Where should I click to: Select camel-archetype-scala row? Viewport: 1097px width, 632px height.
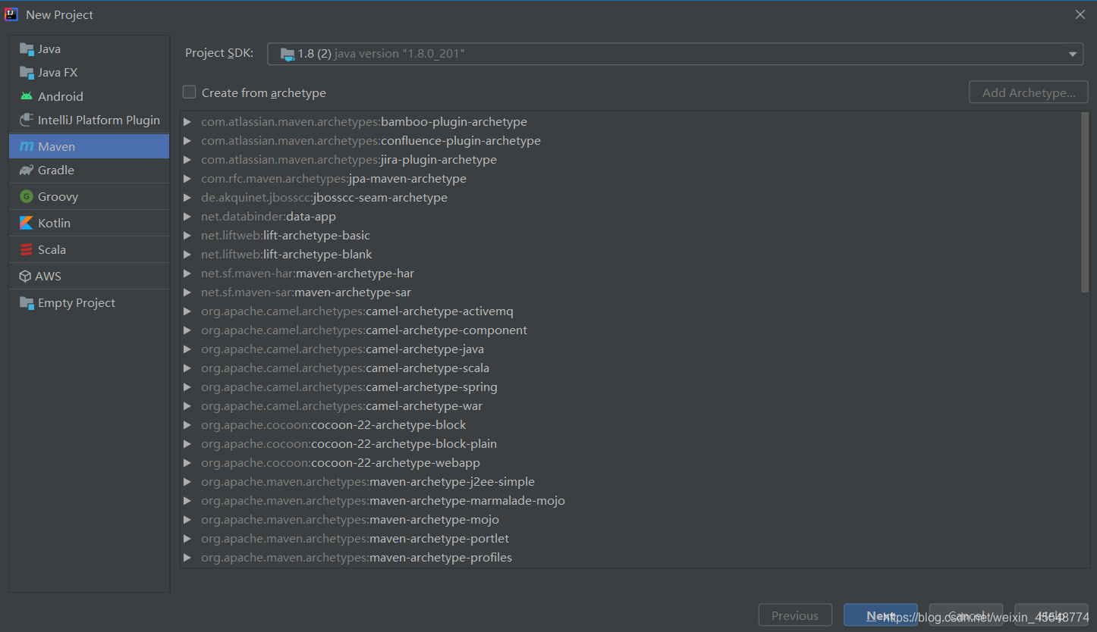pos(630,368)
